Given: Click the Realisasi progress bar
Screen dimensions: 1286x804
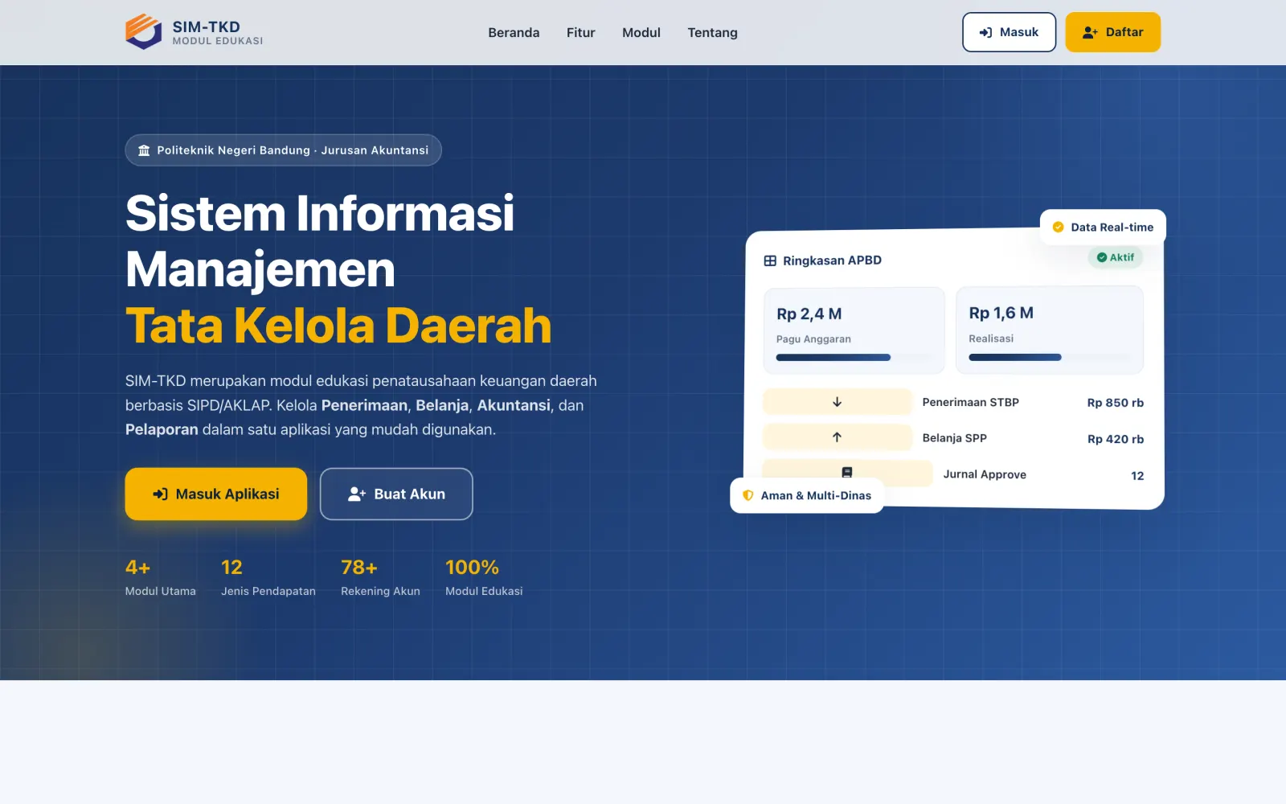Looking at the screenshot, I should (x=1049, y=357).
